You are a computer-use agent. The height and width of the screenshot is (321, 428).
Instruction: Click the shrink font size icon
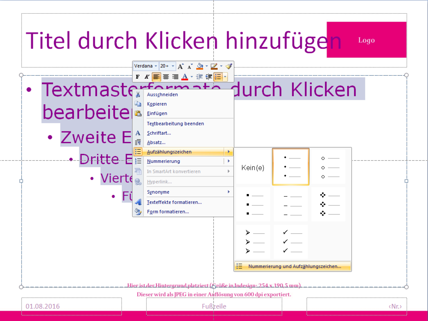pyautogui.click(x=190, y=66)
